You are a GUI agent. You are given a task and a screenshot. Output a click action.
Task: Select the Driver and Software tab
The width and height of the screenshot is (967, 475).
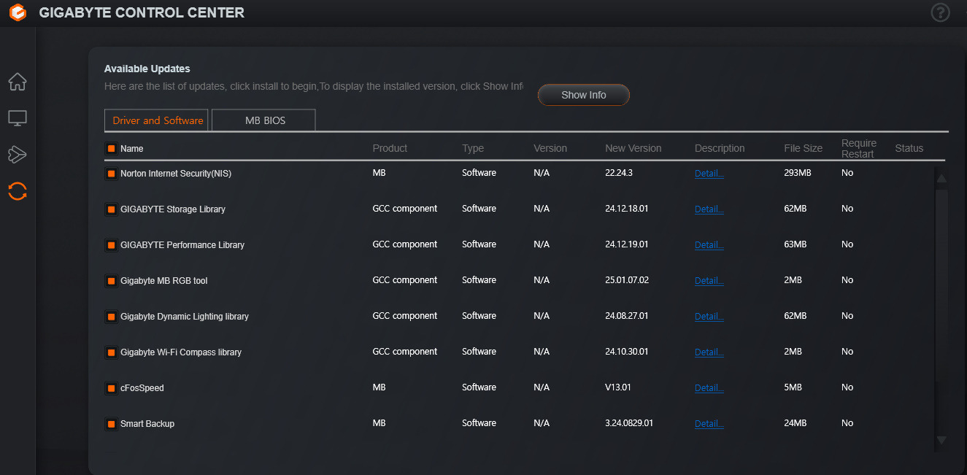pos(157,120)
